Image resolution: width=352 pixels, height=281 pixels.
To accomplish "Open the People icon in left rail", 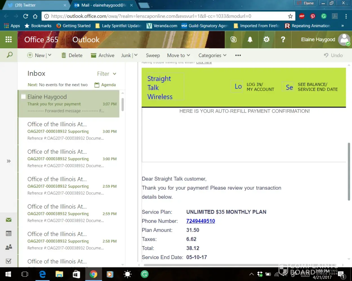I will 9,247.
